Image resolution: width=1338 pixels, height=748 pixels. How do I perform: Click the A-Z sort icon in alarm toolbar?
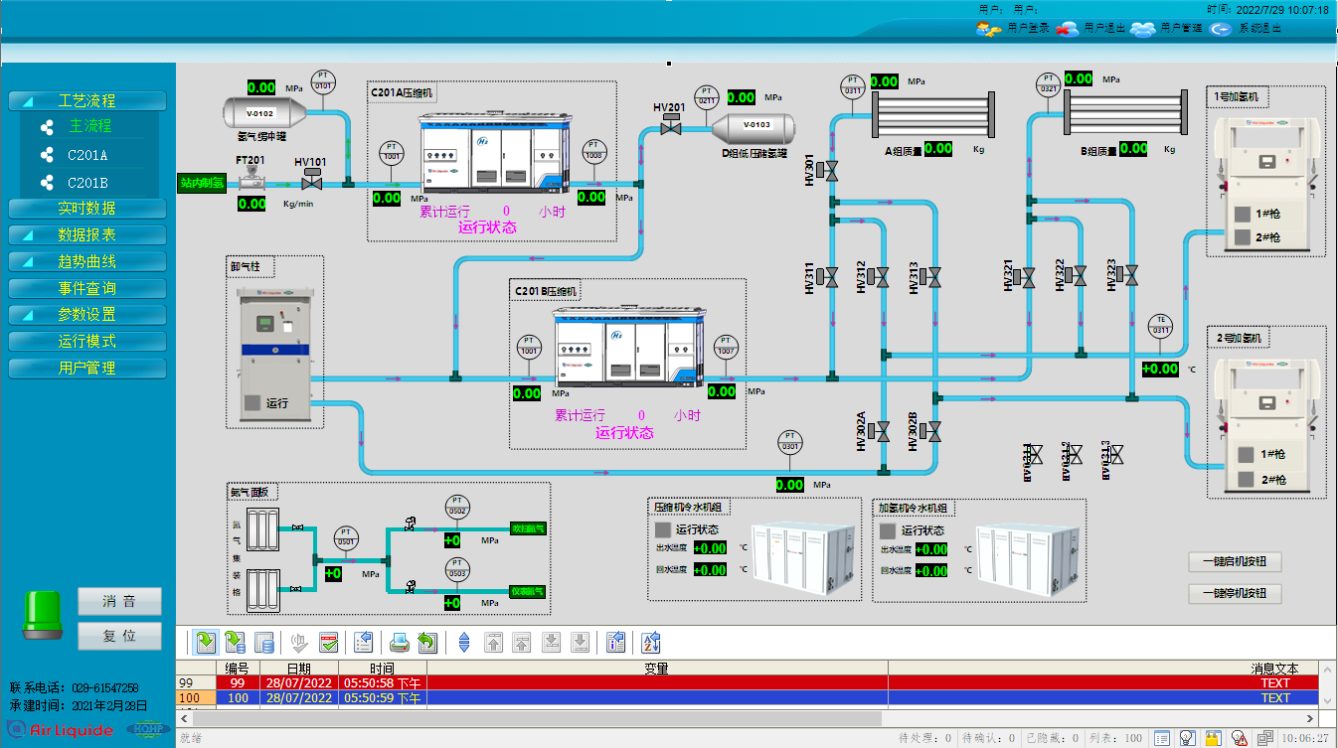click(651, 643)
